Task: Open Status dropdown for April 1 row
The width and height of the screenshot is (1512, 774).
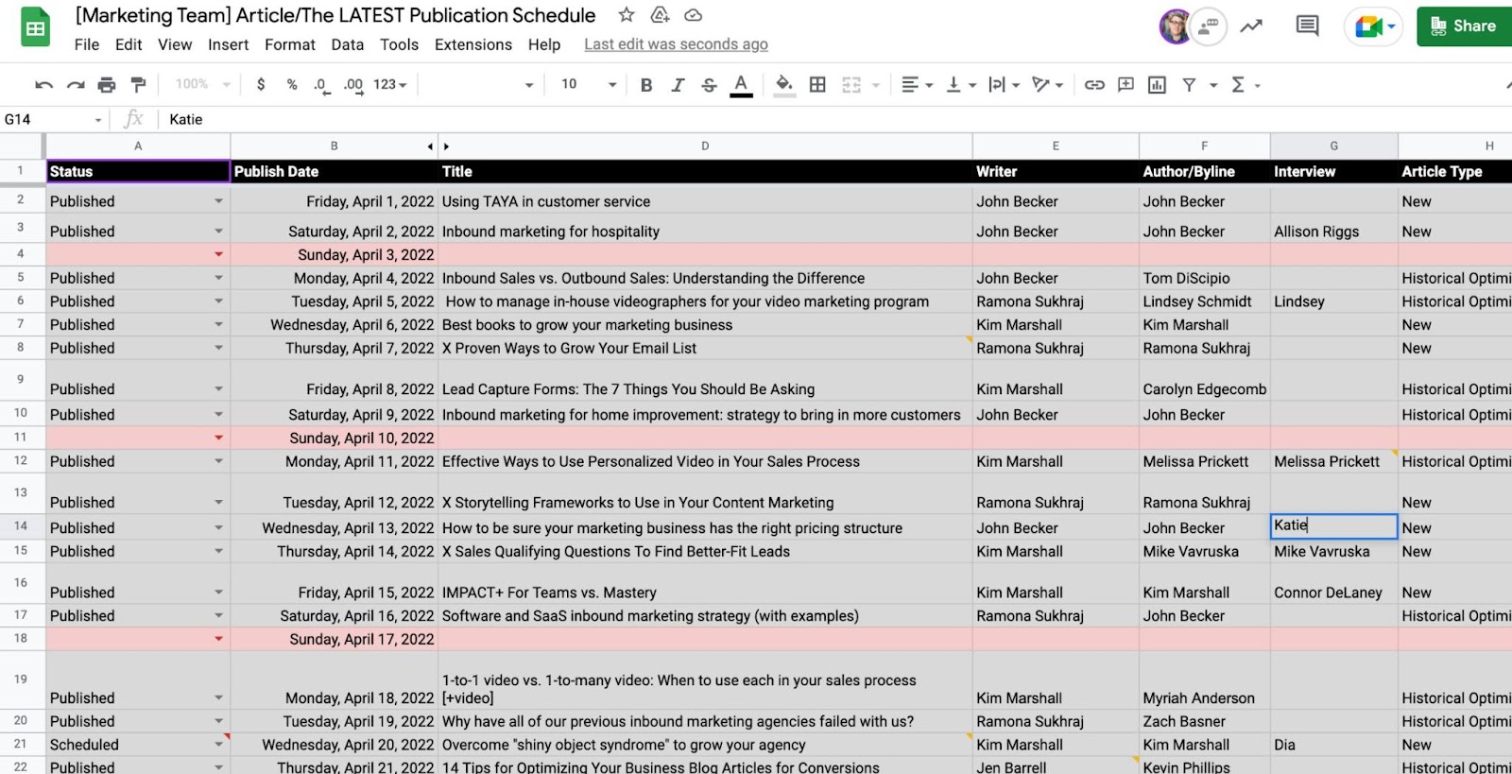Action: point(218,201)
